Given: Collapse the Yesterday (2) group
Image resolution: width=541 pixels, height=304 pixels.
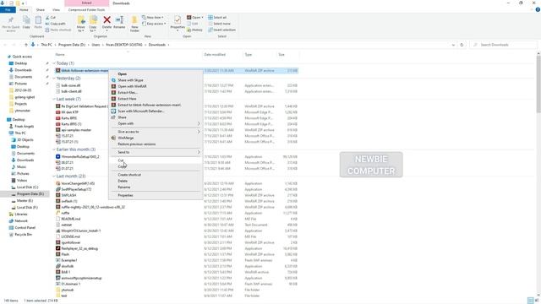Looking at the screenshot, I should click(54, 79).
